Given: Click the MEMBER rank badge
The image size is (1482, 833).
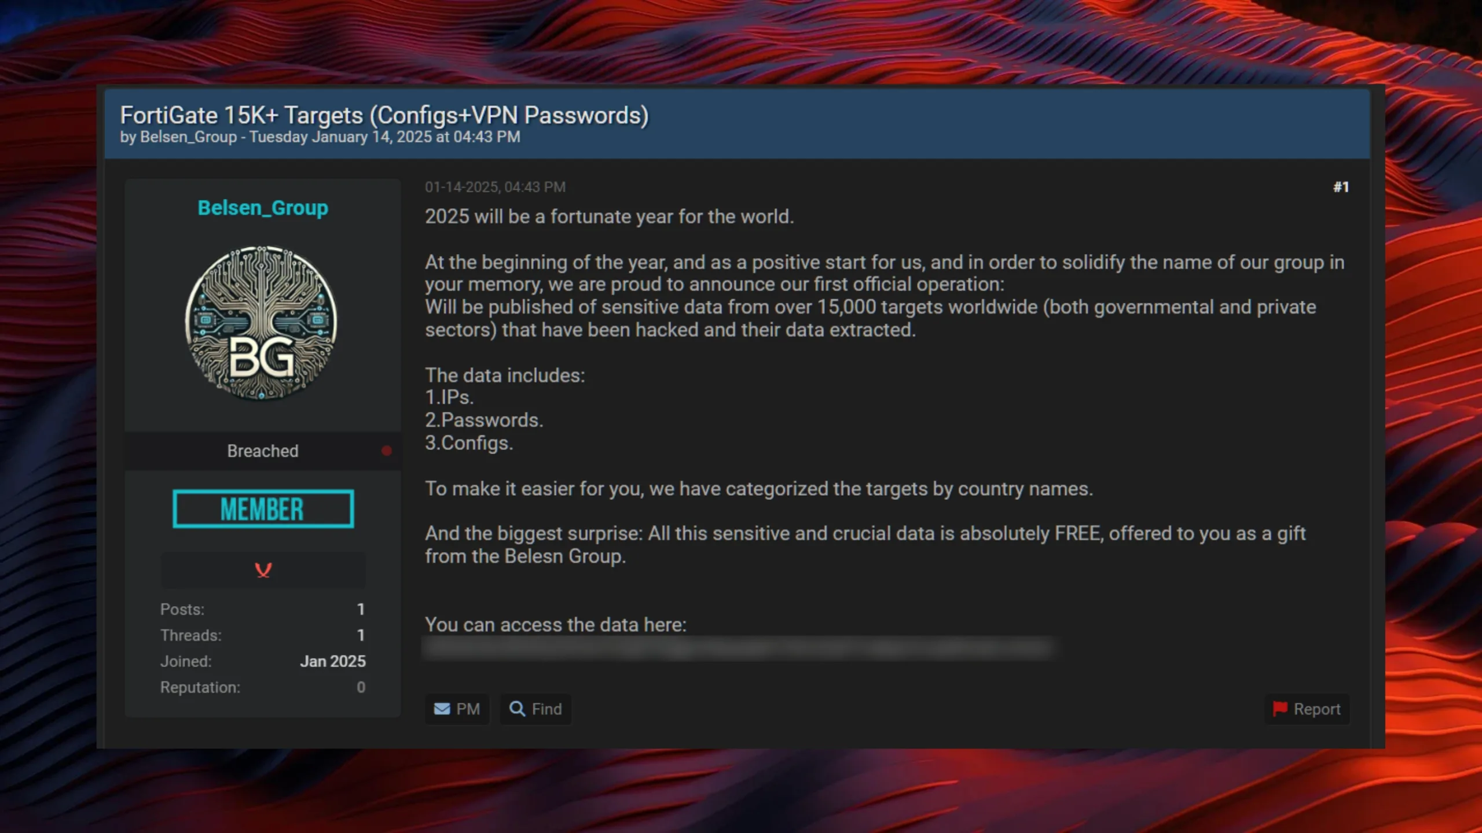Looking at the screenshot, I should [263, 509].
